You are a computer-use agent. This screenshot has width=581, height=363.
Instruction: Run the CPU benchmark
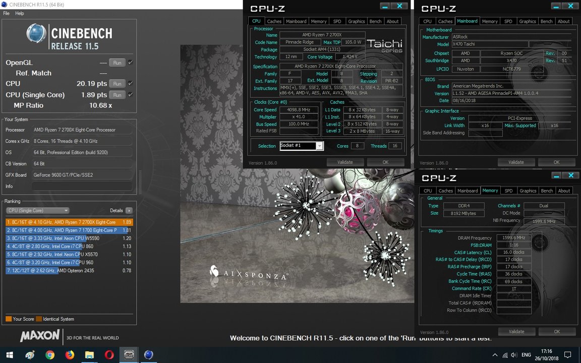117,84
